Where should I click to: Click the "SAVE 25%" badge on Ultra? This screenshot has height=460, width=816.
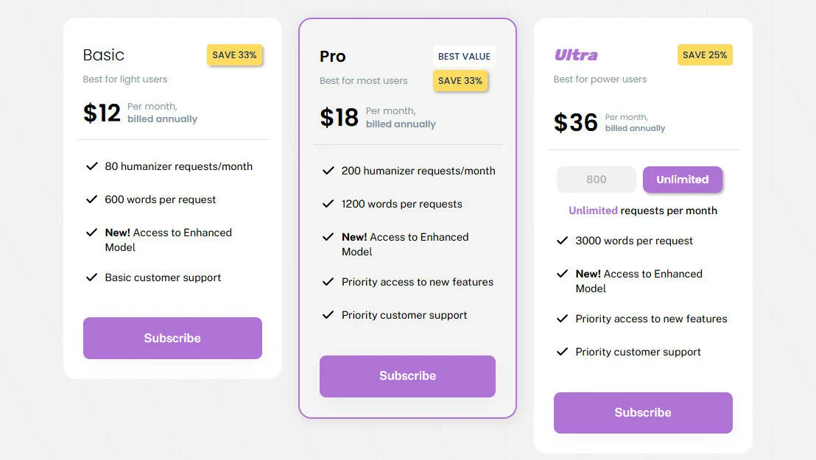click(x=705, y=54)
